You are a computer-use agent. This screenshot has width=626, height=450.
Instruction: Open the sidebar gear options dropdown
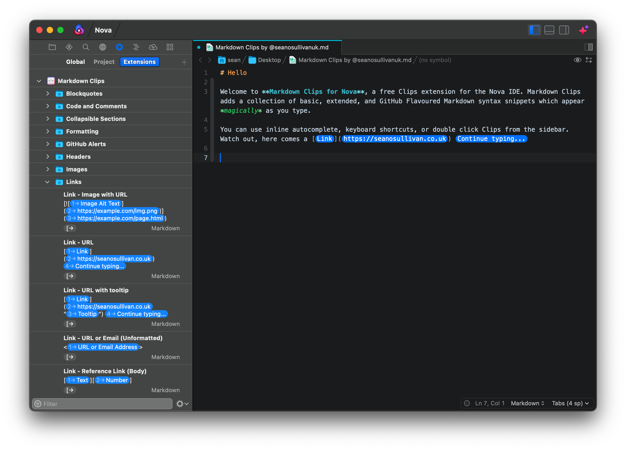pyautogui.click(x=182, y=404)
